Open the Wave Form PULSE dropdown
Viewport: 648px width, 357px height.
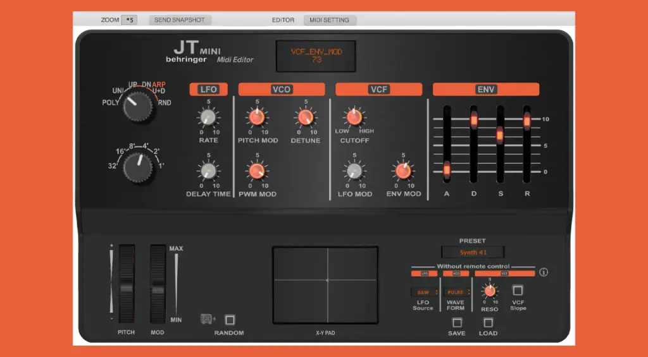pos(456,293)
